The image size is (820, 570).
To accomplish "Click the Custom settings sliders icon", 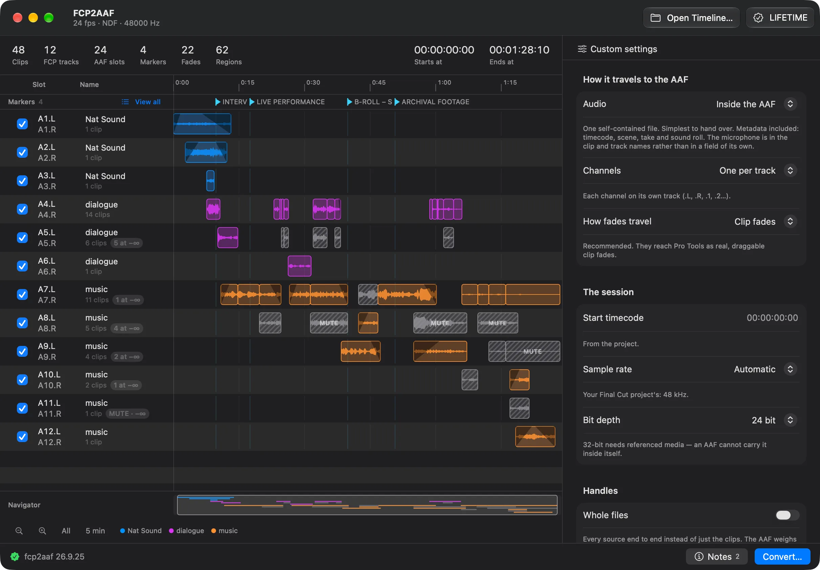I will (582, 49).
